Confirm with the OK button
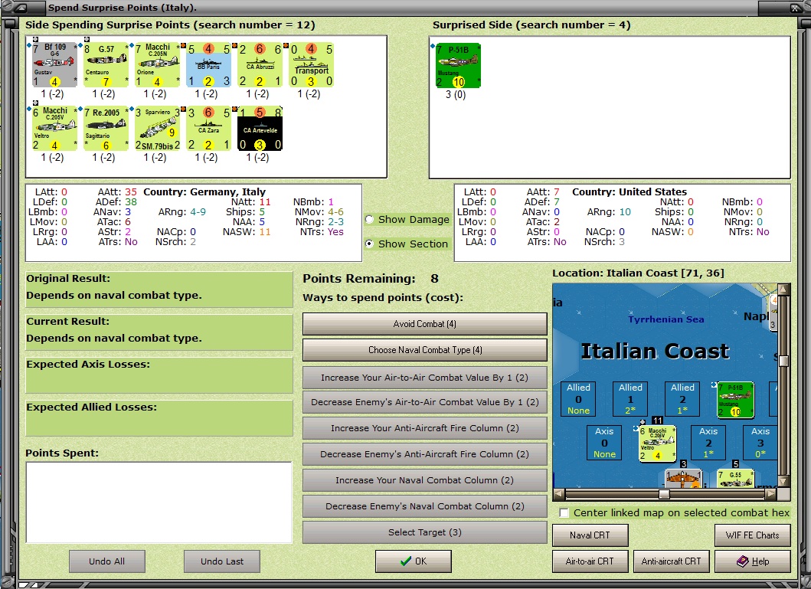 pyautogui.click(x=414, y=561)
